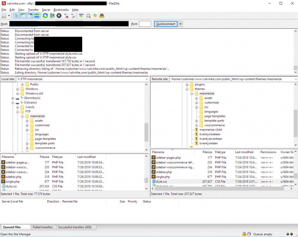Collapse the local FTP folder
The width and height of the screenshot is (298, 237).
(17, 112)
